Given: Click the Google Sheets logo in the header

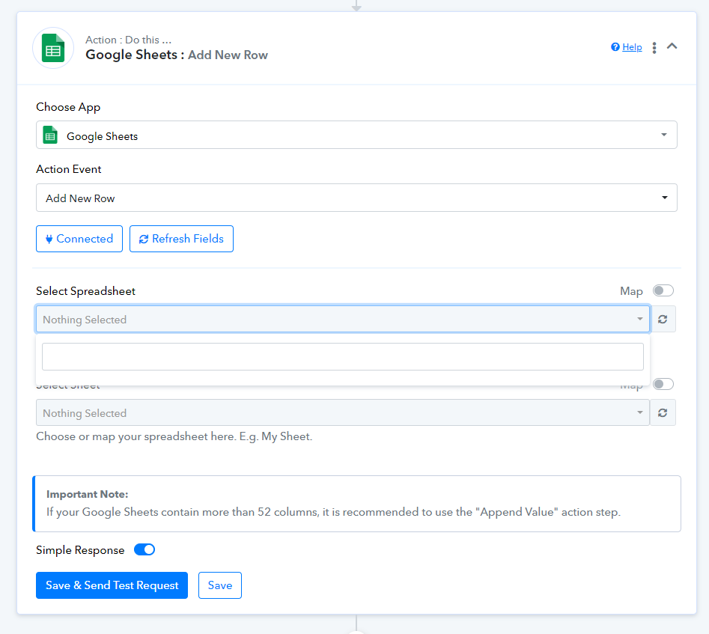Looking at the screenshot, I should click(53, 48).
